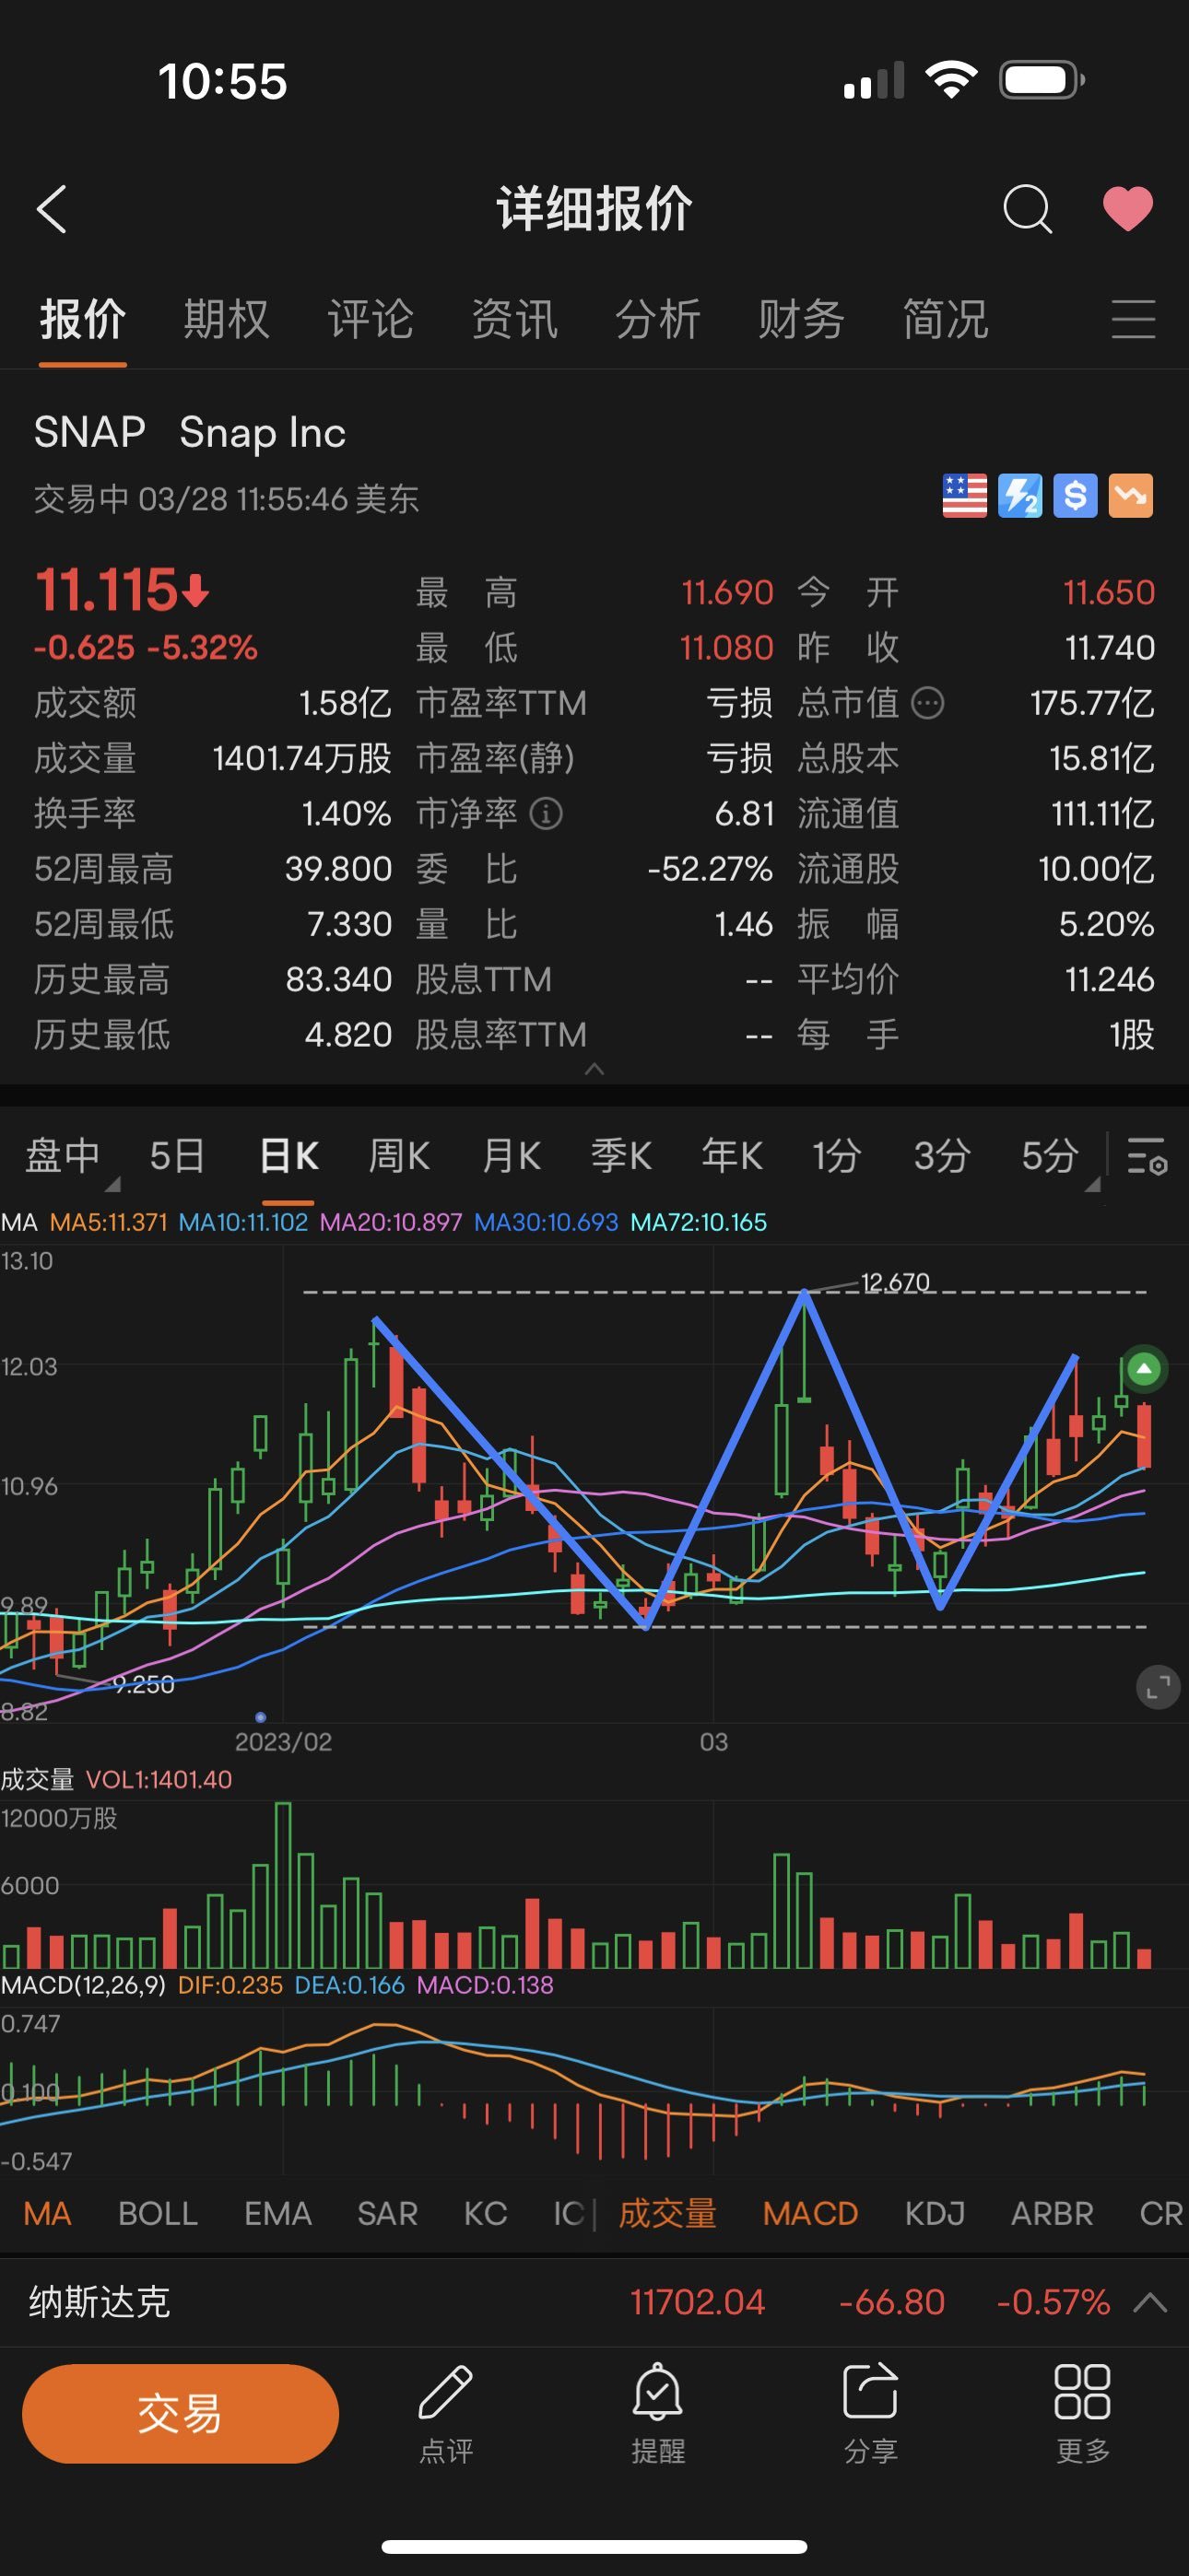Tap the 提醒 bell icon
1189x2576 pixels.
click(x=657, y=2391)
